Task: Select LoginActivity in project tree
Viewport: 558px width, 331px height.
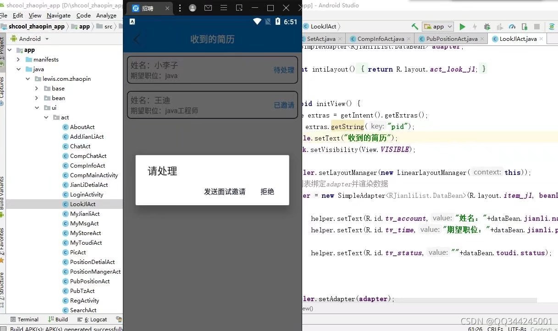Action: click(x=83, y=195)
